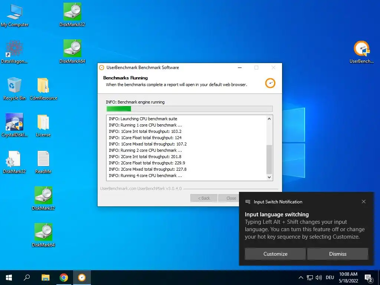
Task: Open network status tray icon
Action: point(310,278)
